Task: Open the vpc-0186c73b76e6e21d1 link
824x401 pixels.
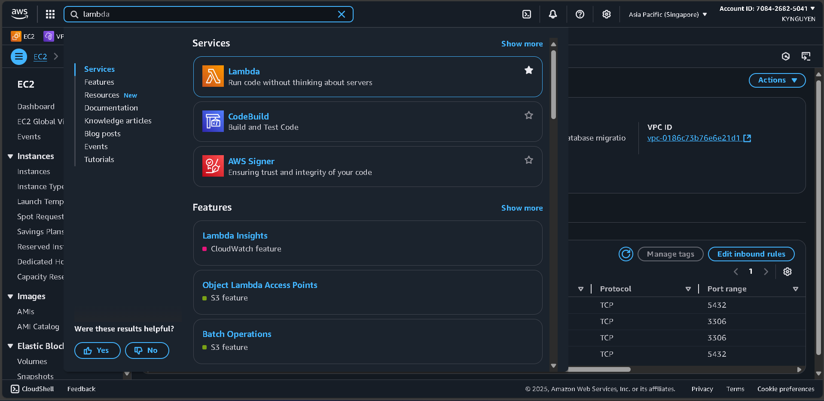Action: (x=694, y=138)
